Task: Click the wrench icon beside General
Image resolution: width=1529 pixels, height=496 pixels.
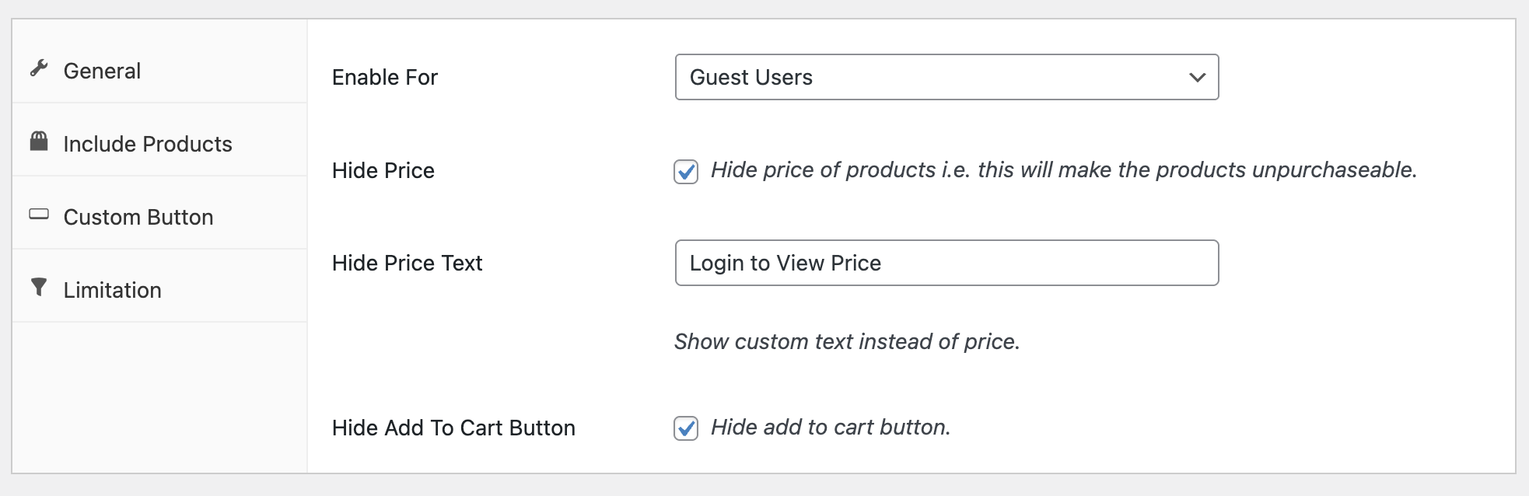Action: pos(39,68)
